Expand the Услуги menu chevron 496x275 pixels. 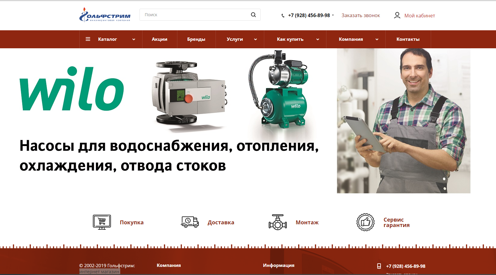[x=256, y=39]
